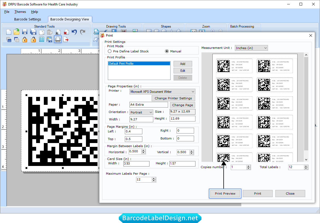Click the gray Redo arrow
The image size is (320, 223).
coord(82,32)
